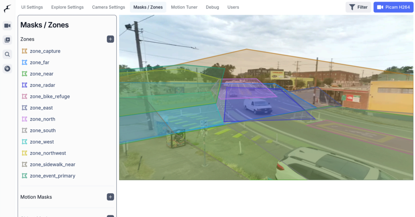This screenshot has width=415, height=217.
Task: Select zone_northwest in the zones list
Action: pos(48,154)
